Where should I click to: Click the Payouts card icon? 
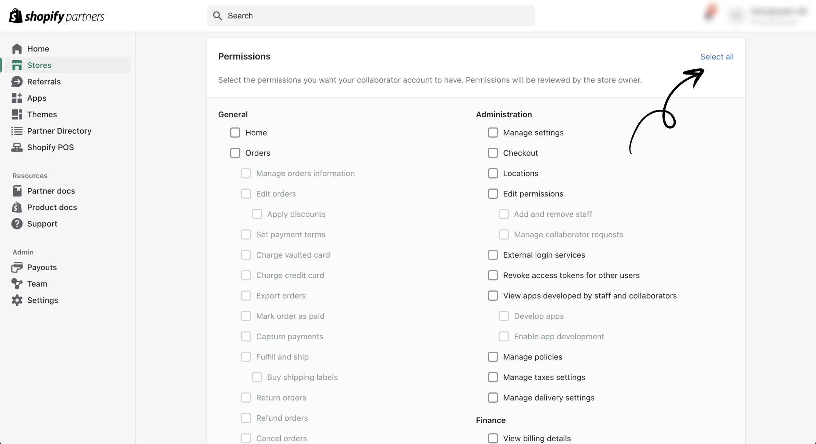(x=17, y=267)
